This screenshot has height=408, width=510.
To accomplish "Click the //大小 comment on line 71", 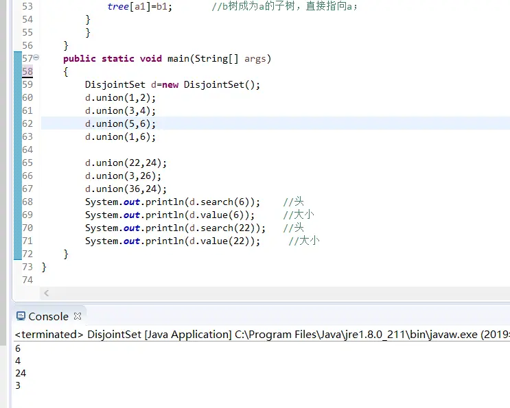I will pyautogui.click(x=304, y=241).
